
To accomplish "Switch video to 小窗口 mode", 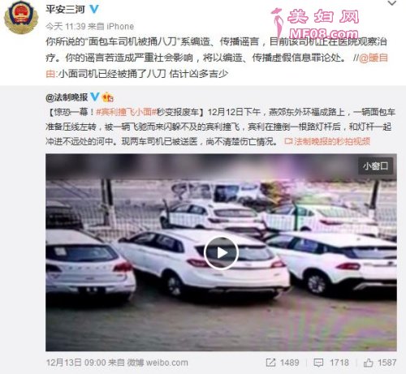I will coord(375,166).
